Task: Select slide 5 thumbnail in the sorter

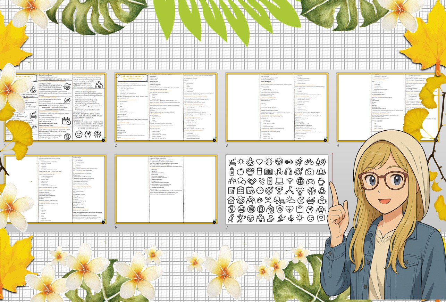Action: 54,189
